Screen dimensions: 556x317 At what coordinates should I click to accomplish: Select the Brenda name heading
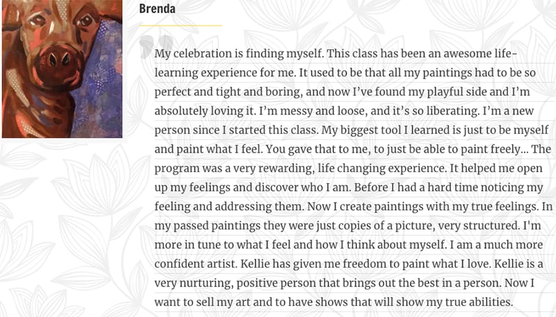point(157,8)
